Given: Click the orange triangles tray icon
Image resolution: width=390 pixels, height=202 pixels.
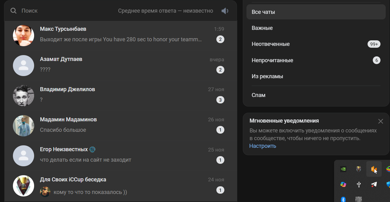Looking at the screenshot, I should (x=373, y=169).
